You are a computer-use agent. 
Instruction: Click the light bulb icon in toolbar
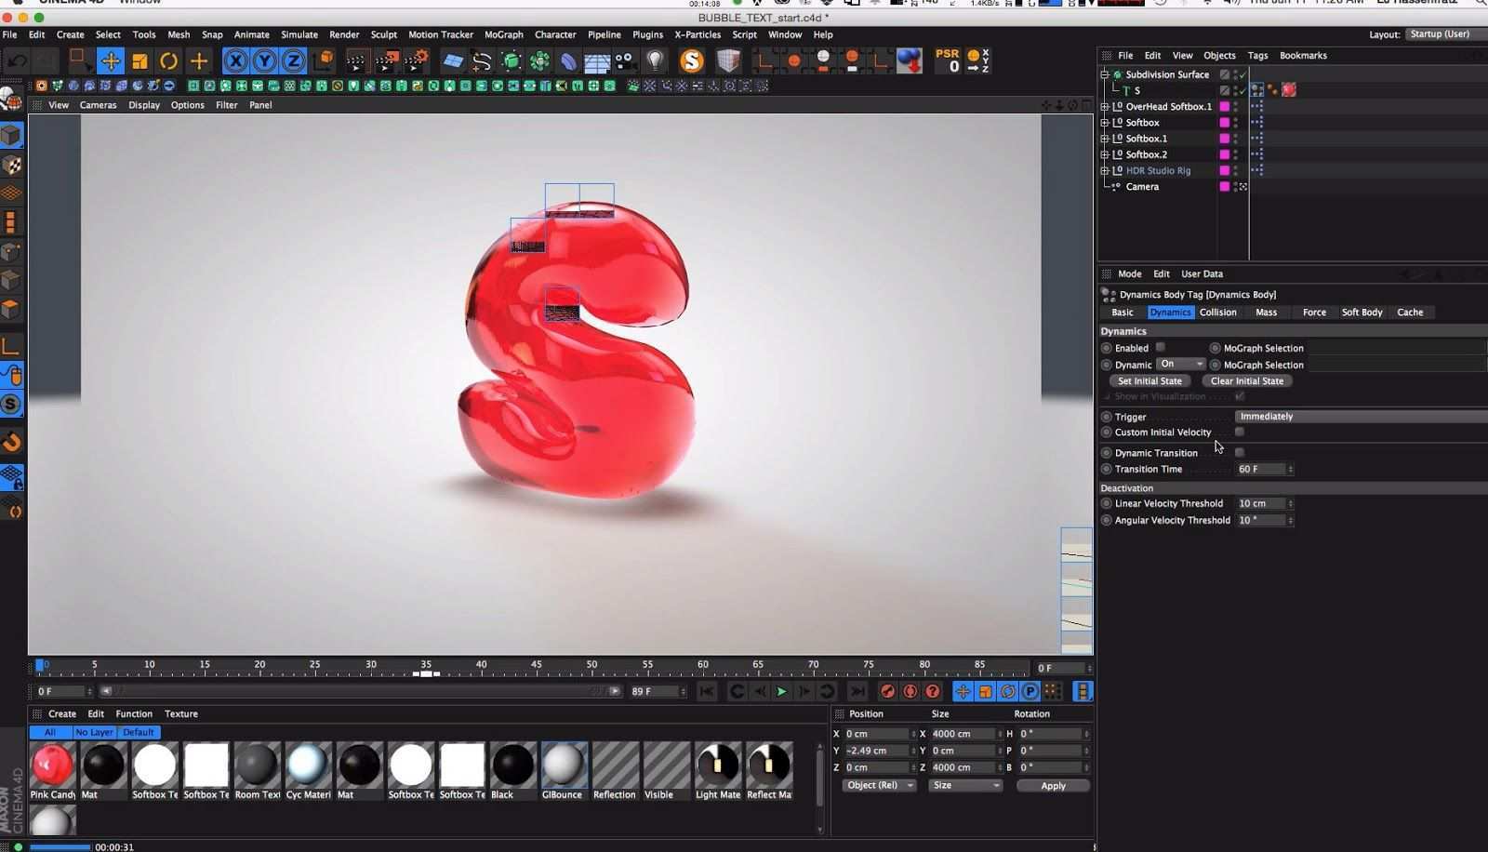tap(655, 61)
